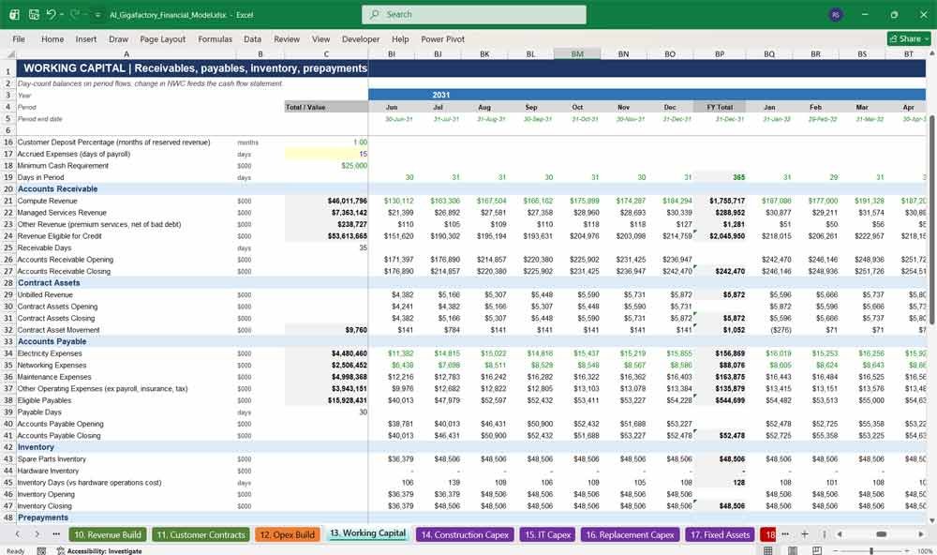The height and width of the screenshot is (555, 937).
Task: Open the File menu
Action: pos(19,38)
